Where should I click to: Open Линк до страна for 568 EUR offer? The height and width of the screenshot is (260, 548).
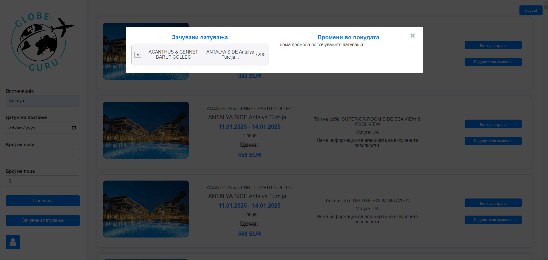pyautogui.click(x=493, y=203)
